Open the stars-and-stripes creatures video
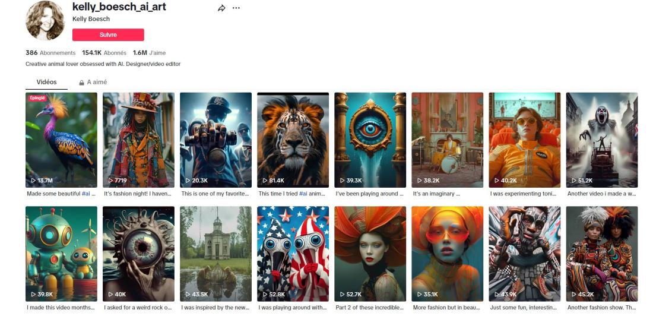The width and height of the screenshot is (653, 316). click(x=293, y=254)
